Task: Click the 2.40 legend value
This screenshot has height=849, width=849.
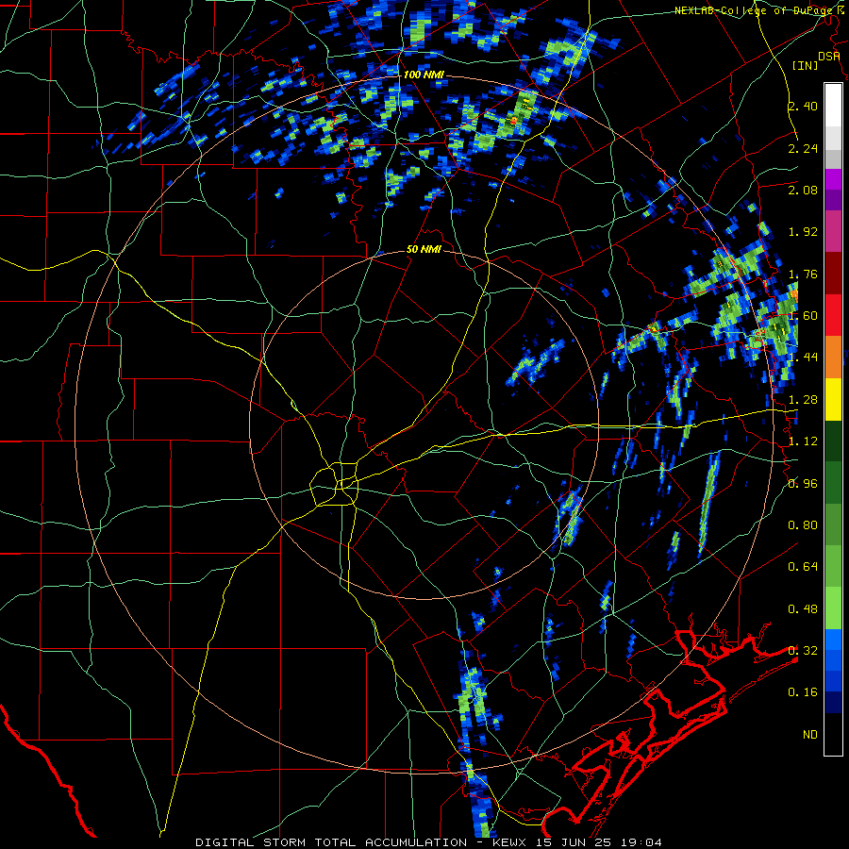Action: click(x=803, y=106)
